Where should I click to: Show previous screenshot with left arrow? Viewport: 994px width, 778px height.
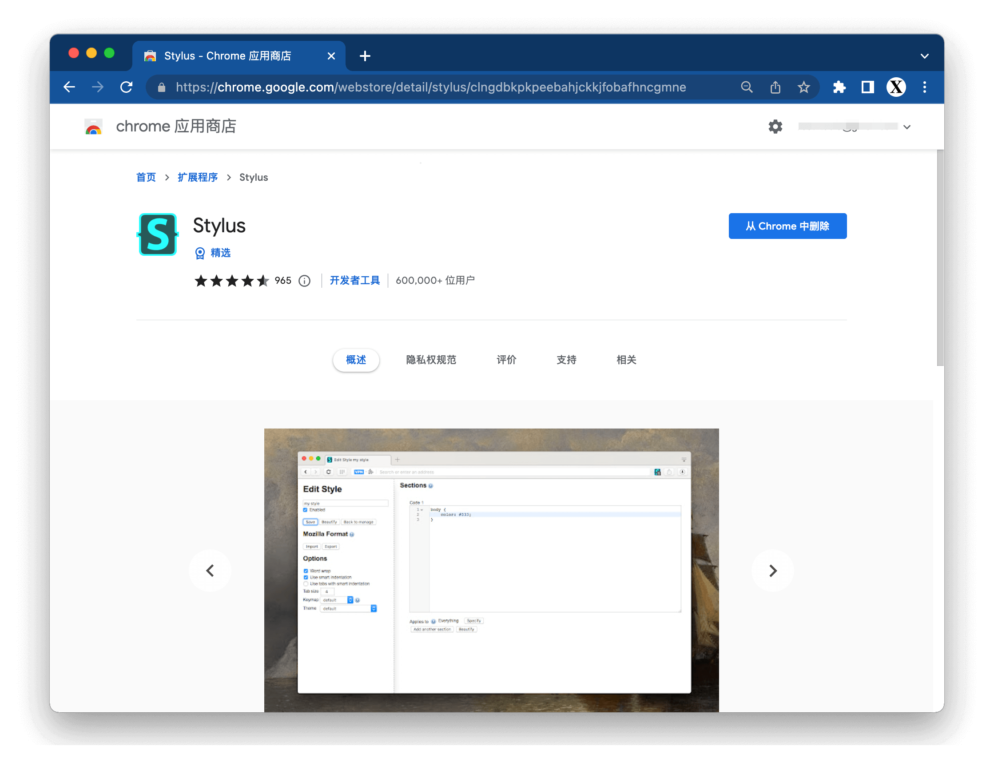(x=210, y=571)
